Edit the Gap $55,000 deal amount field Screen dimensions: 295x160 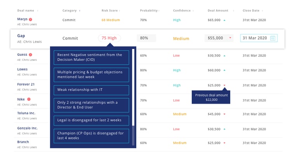(219, 38)
